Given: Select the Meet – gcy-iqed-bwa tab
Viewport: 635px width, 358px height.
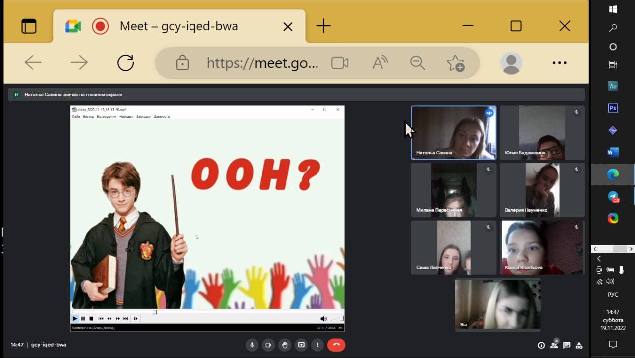Looking at the screenshot, I should 179,26.
